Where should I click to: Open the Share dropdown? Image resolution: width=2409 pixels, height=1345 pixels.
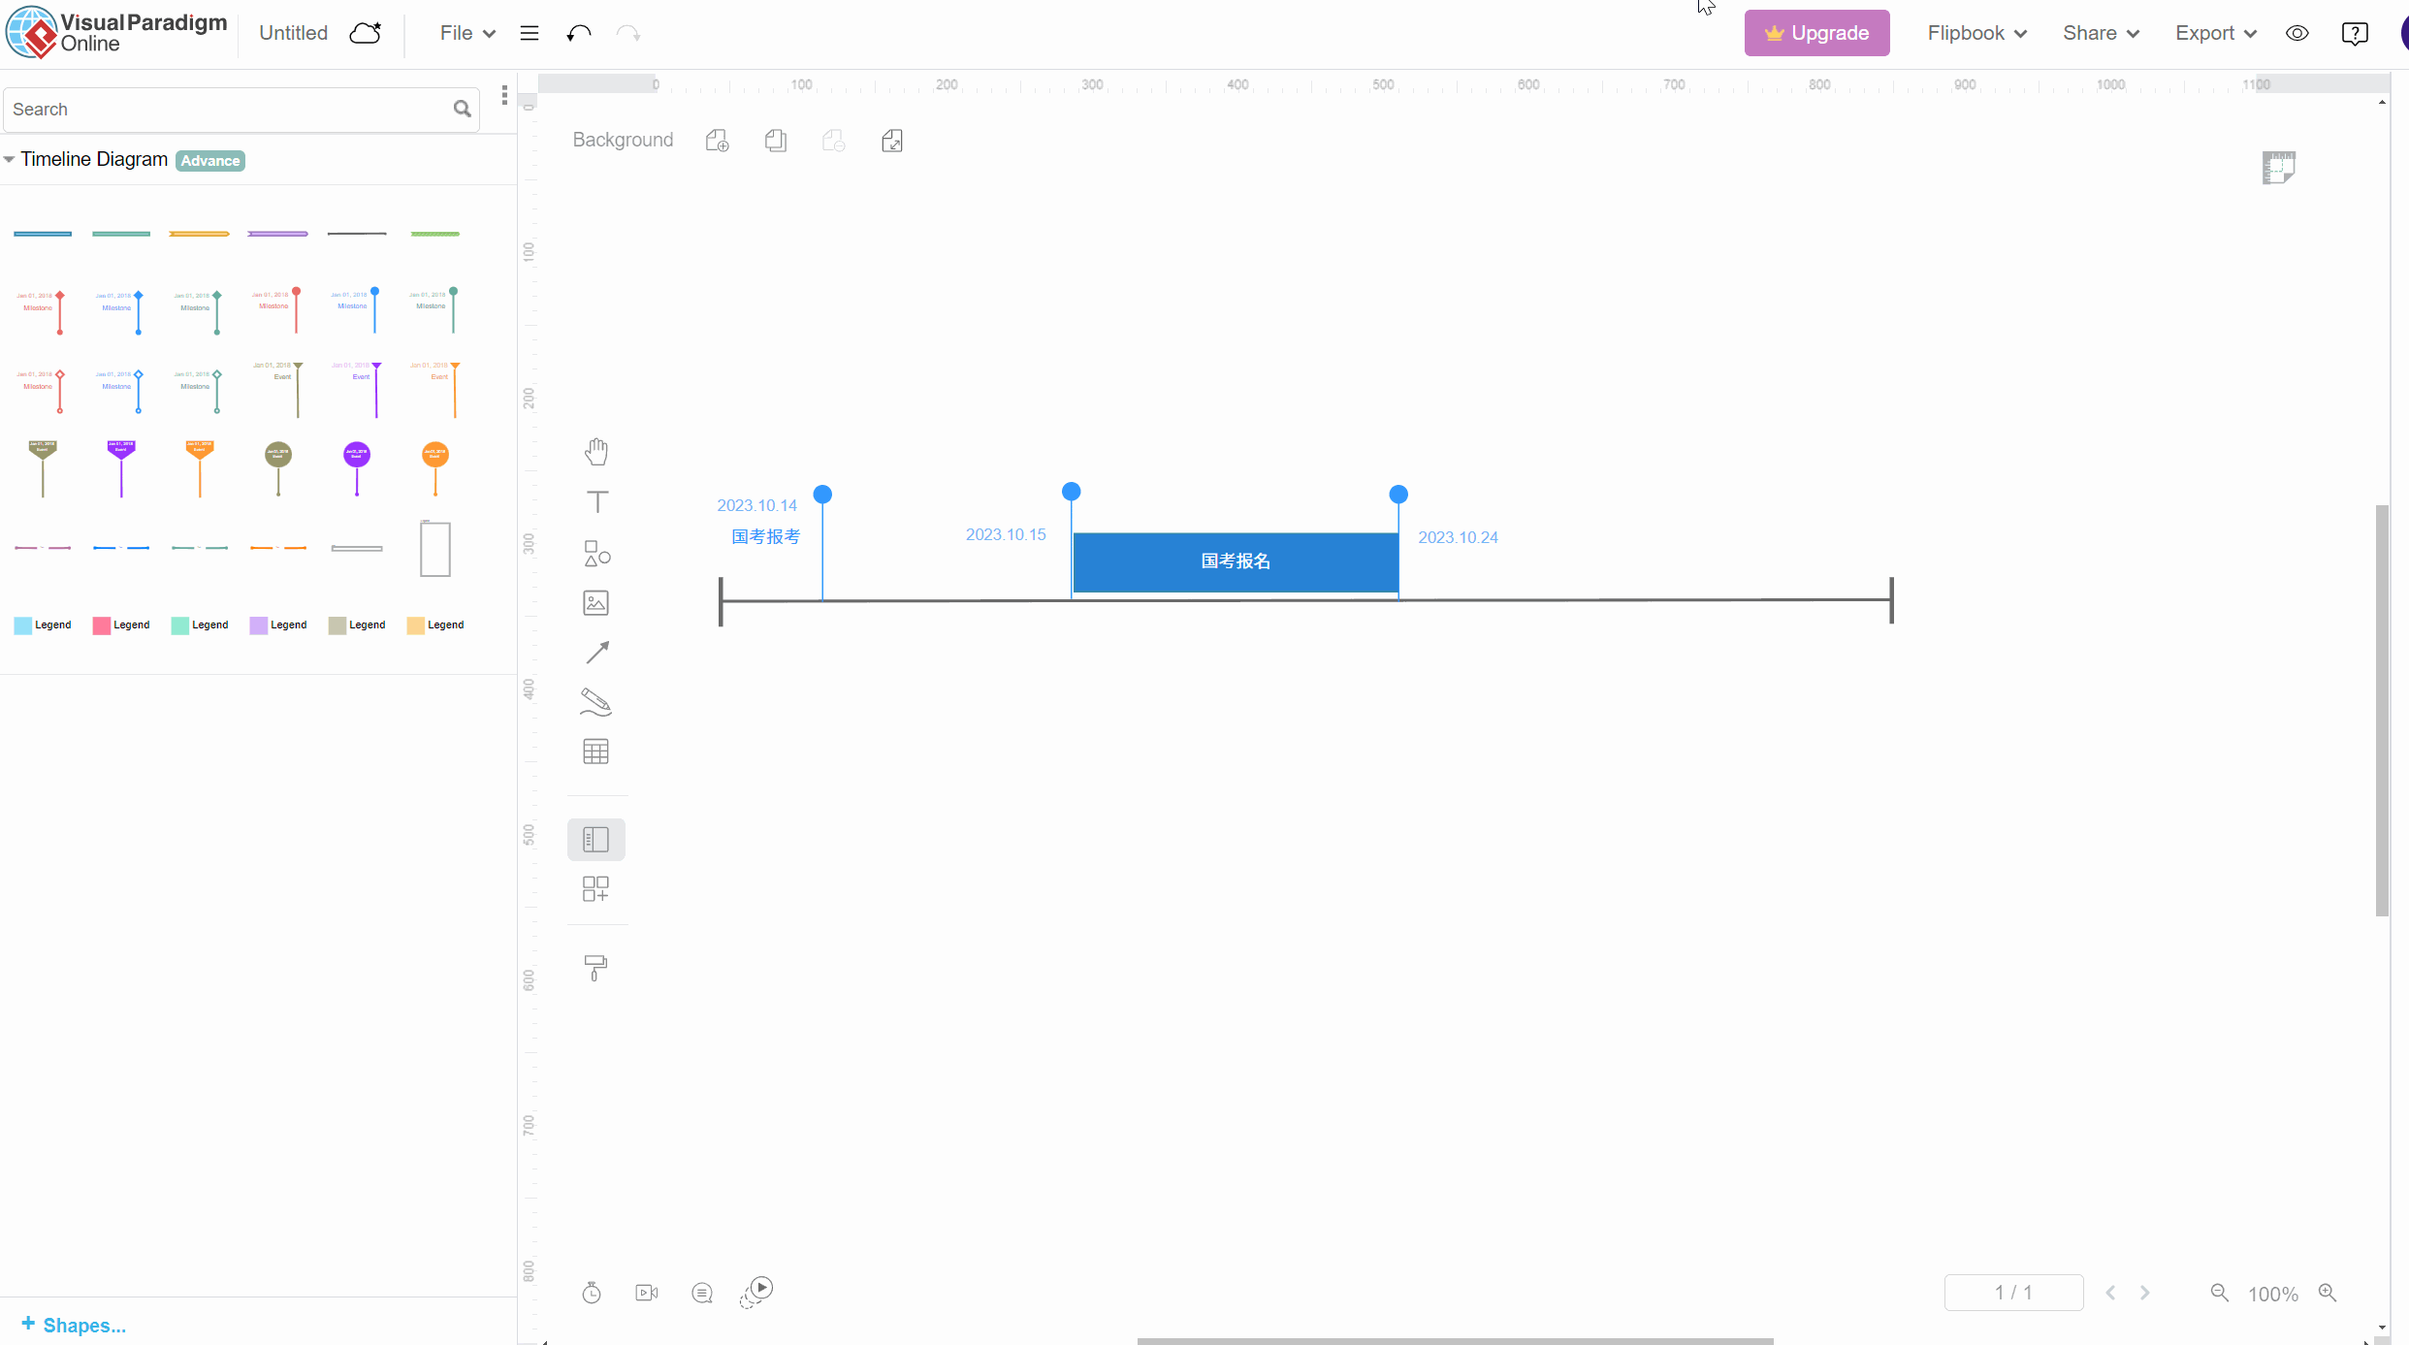point(2101,34)
